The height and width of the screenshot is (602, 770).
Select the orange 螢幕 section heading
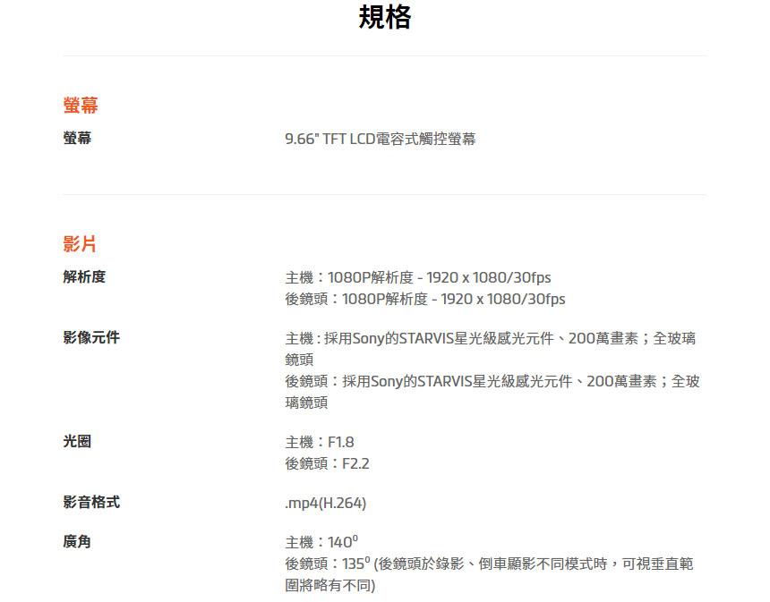tap(81, 106)
